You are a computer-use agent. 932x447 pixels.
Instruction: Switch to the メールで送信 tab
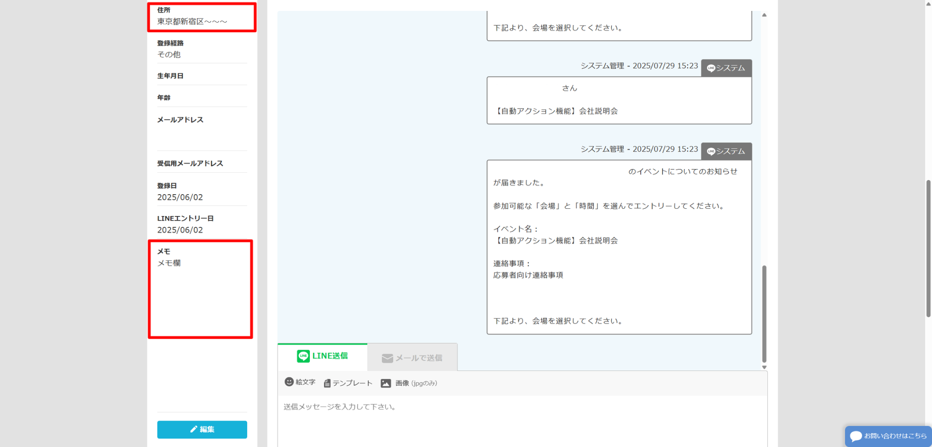412,358
